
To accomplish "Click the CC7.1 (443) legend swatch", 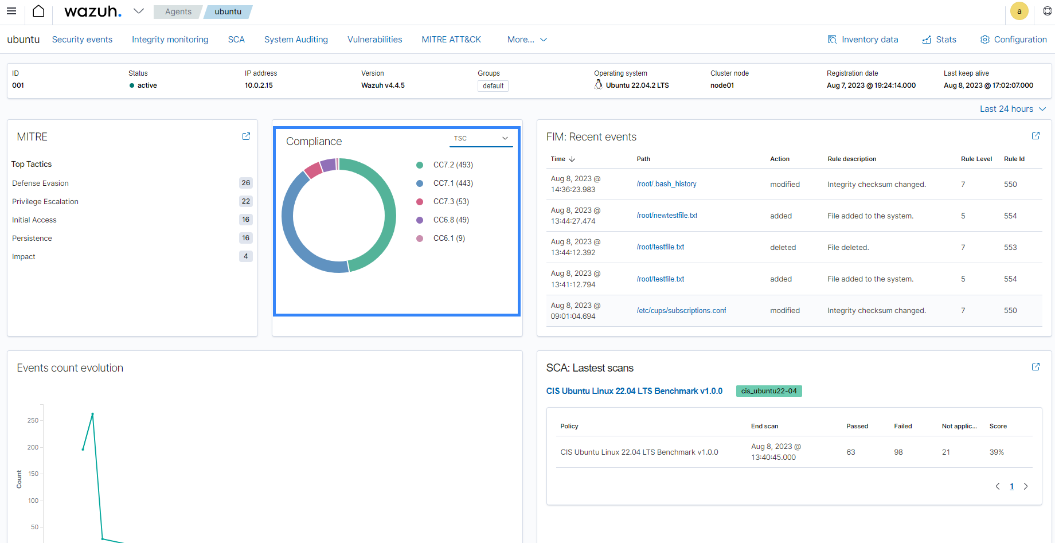I will click(x=420, y=183).
